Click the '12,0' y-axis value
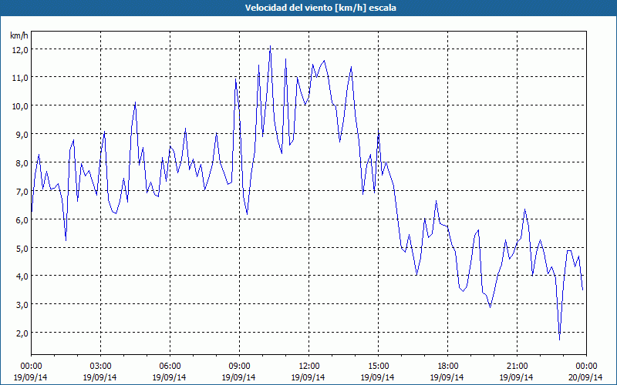This screenshot has width=617, height=385. pyautogui.click(x=21, y=49)
